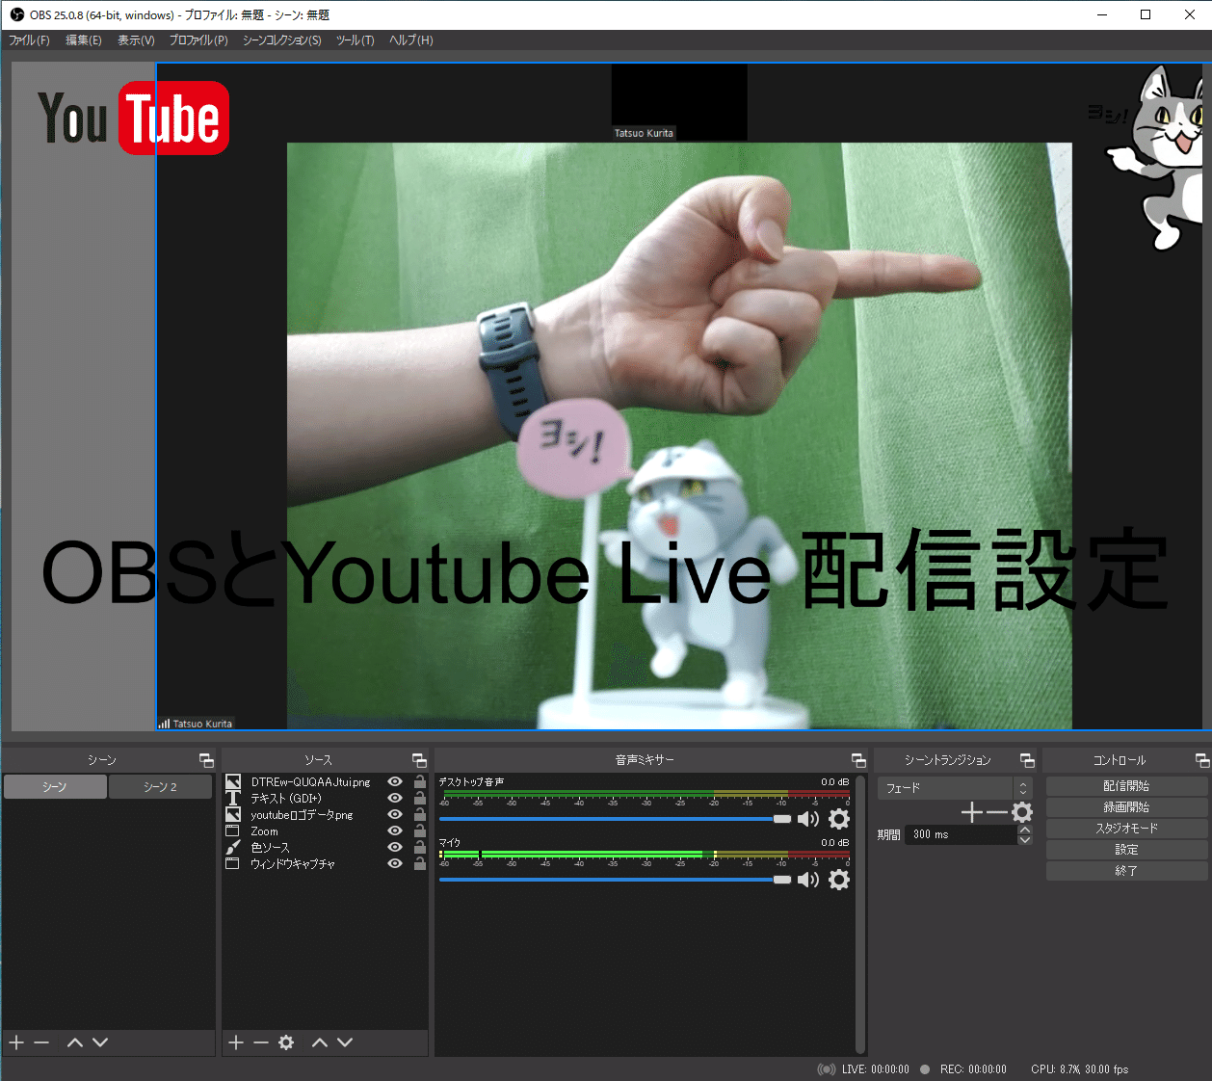
Task: Toggle visibility of the Zoom source
Action: pos(394,831)
